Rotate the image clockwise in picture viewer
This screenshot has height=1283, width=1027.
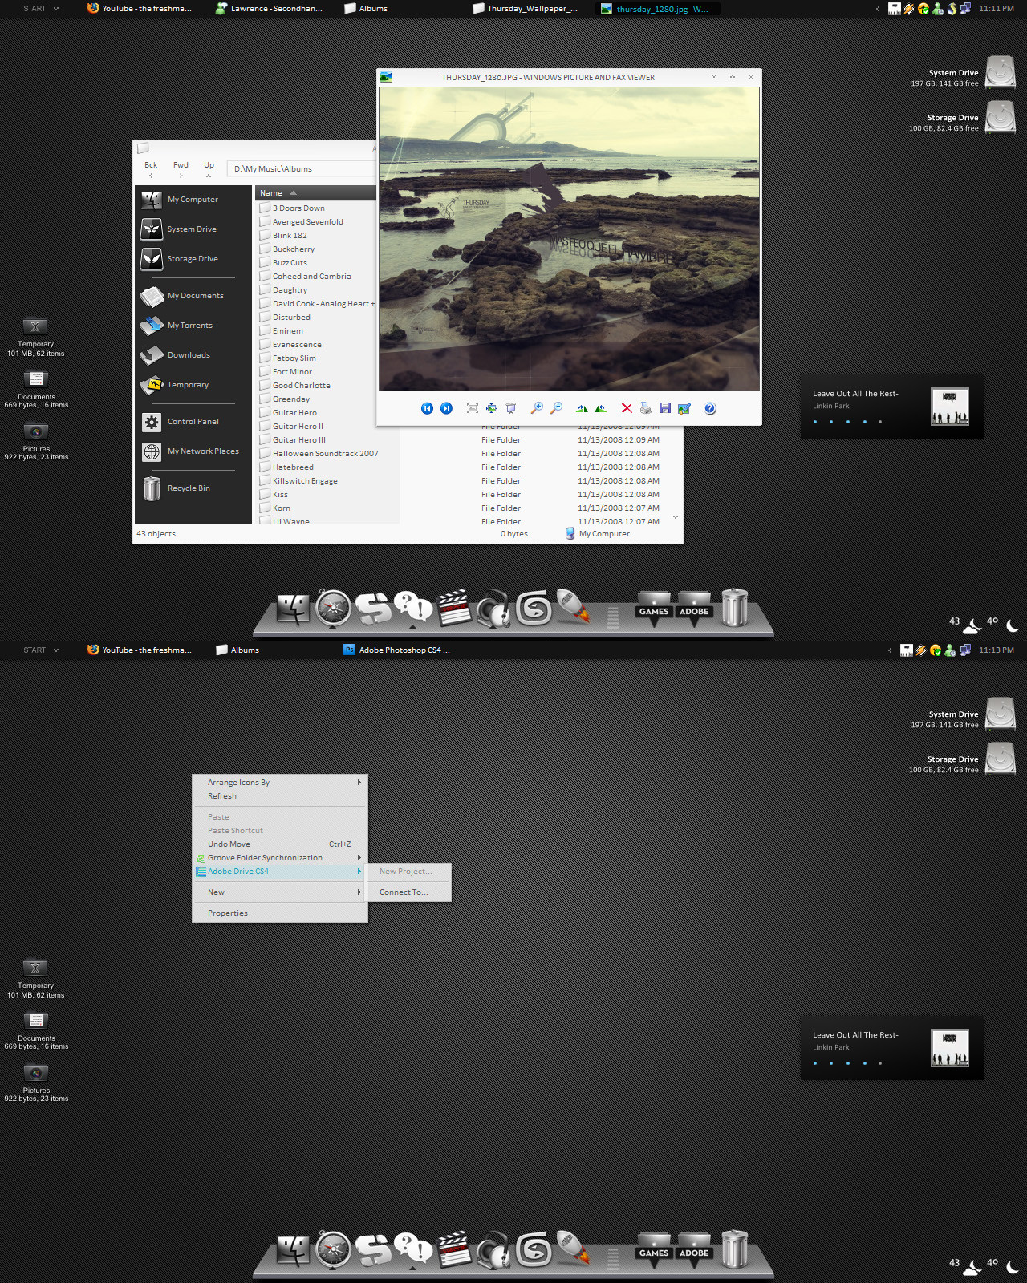(x=582, y=408)
